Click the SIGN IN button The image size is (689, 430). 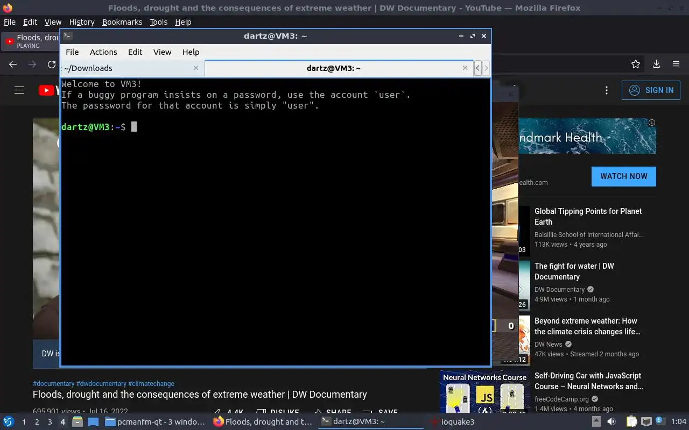651,90
